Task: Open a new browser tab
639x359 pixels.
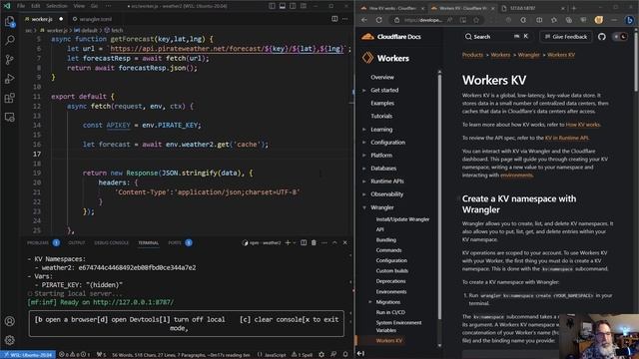Action: (574, 8)
